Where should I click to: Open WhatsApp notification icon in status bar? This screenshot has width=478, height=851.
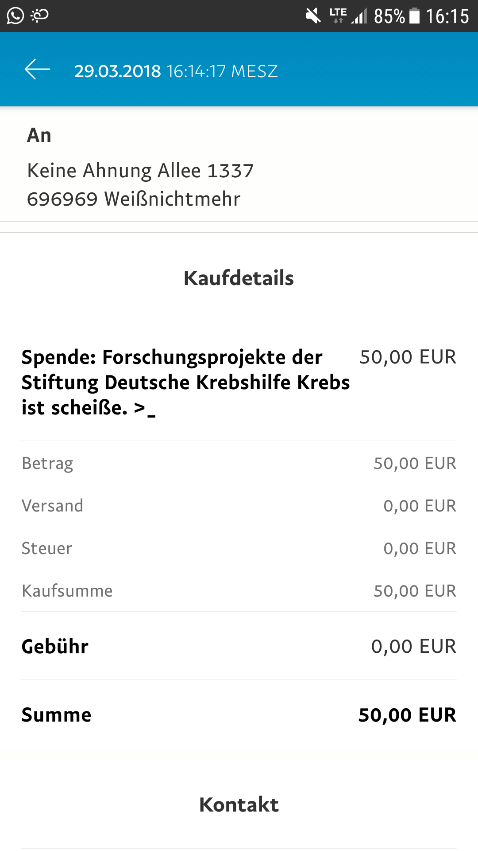coord(15,16)
